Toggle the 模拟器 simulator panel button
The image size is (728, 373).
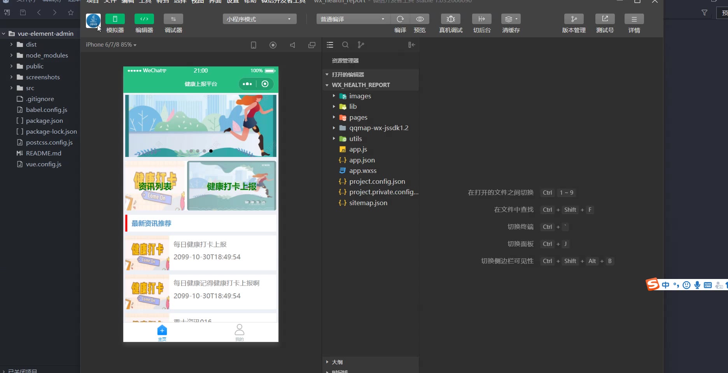[x=115, y=19]
